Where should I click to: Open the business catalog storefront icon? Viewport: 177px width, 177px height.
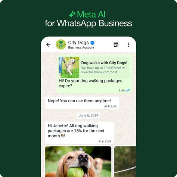click(116, 44)
